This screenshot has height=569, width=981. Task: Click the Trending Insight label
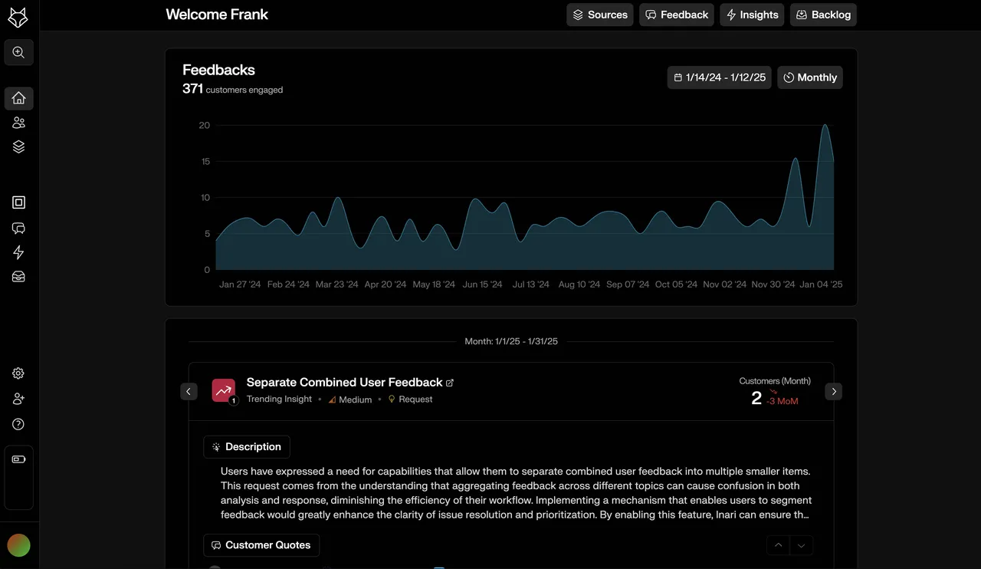pos(279,400)
